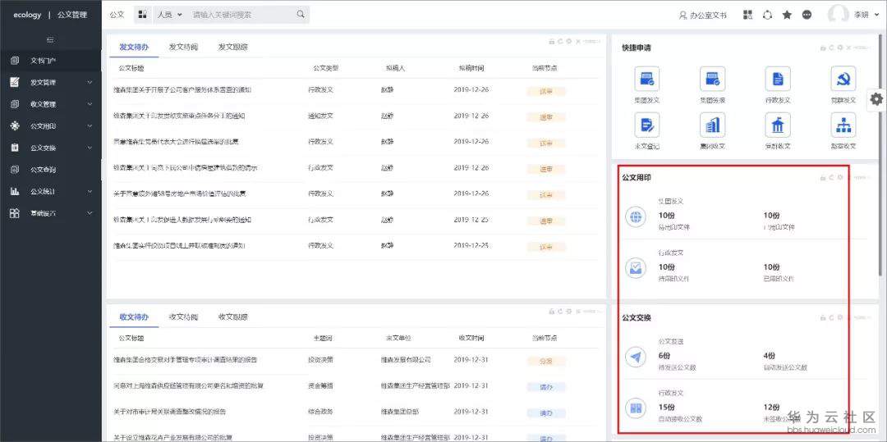Click the checkmark stamp icon under 公文用印
Screen dimensions: 887x442
click(636, 268)
